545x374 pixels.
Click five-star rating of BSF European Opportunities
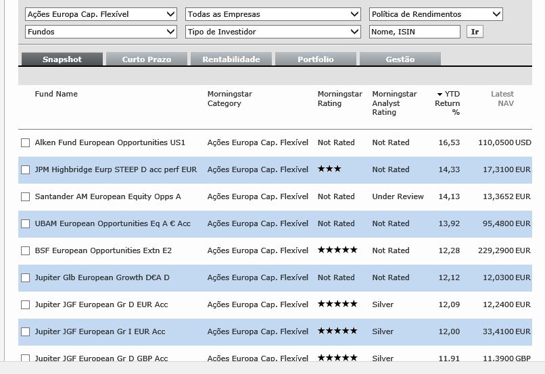[337, 250]
